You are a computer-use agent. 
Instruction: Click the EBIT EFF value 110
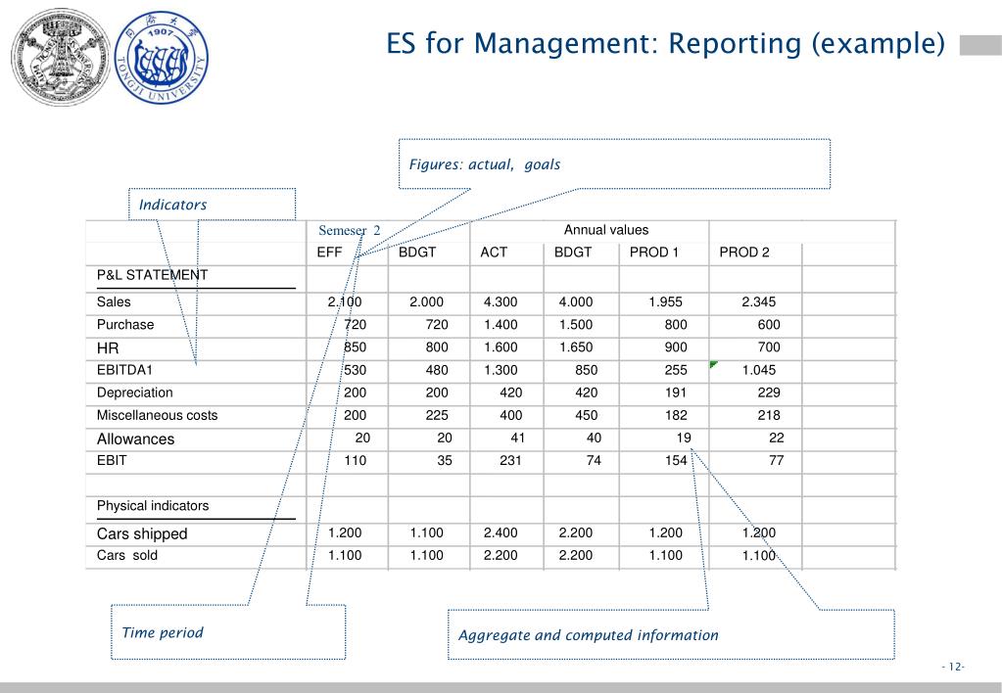356,460
